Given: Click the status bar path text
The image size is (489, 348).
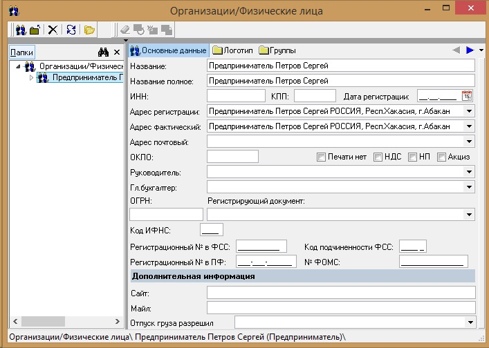Looking at the screenshot, I should (x=178, y=337).
